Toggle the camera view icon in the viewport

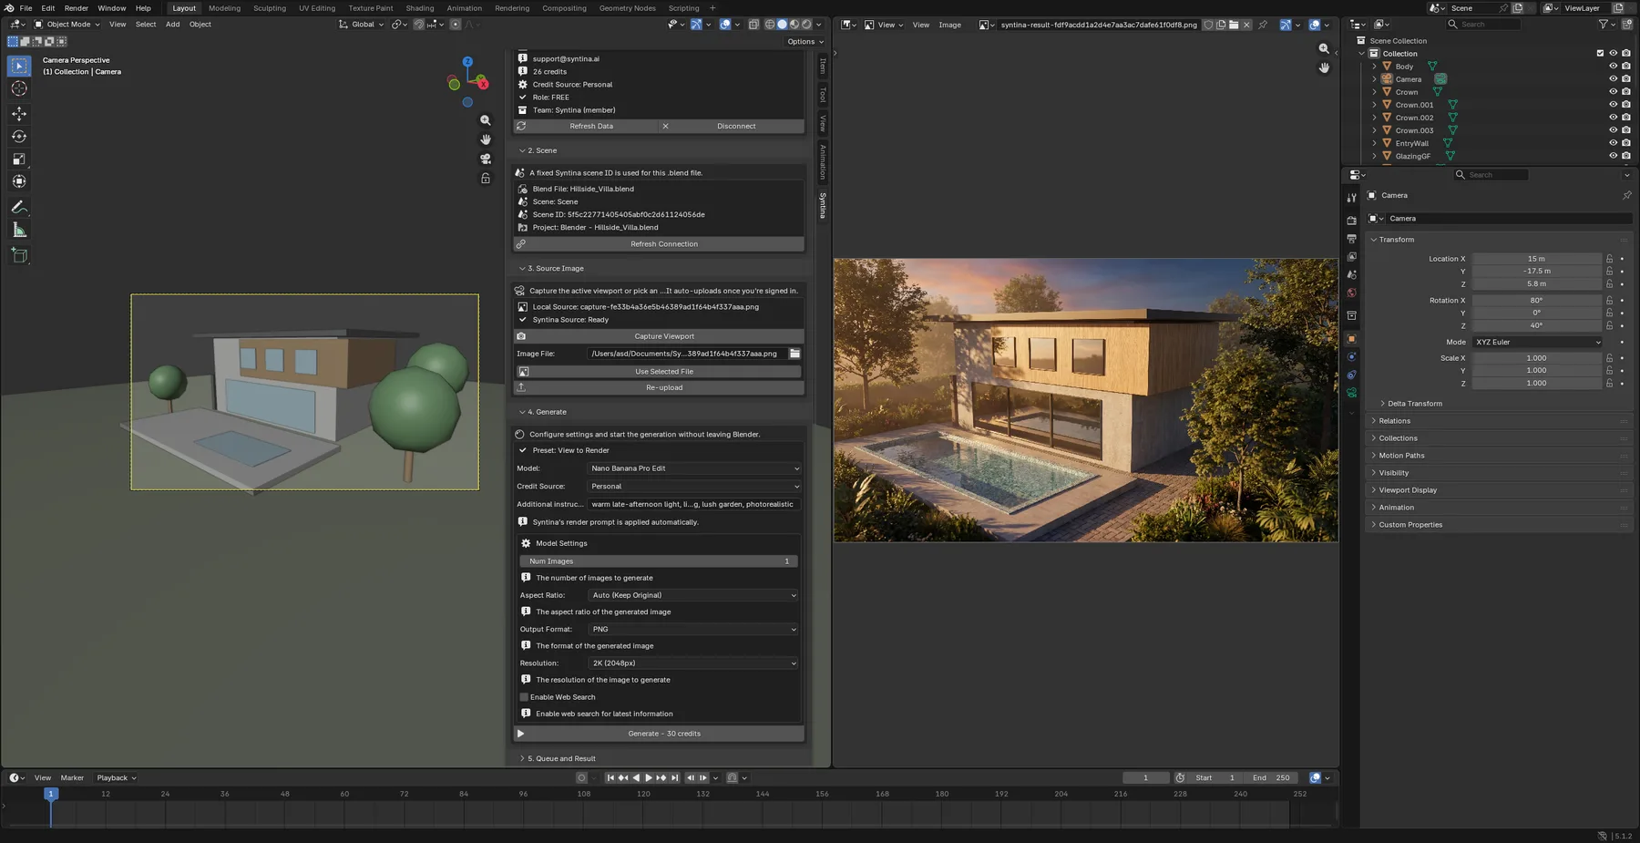point(486,159)
